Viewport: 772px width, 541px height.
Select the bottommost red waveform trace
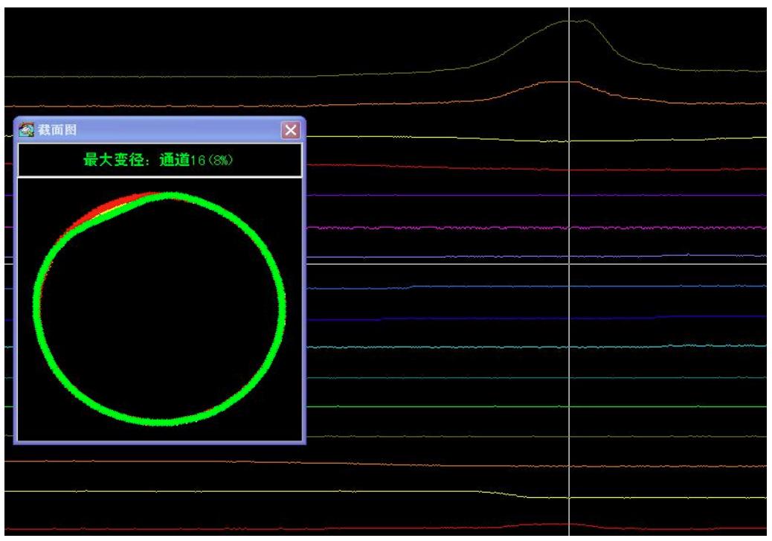point(446,529)
